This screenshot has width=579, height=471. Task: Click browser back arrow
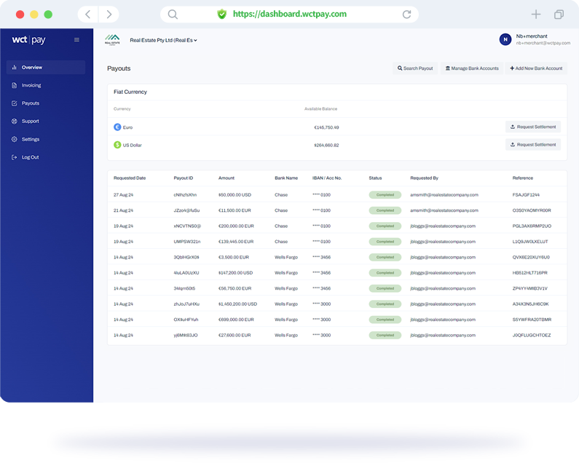88,15
